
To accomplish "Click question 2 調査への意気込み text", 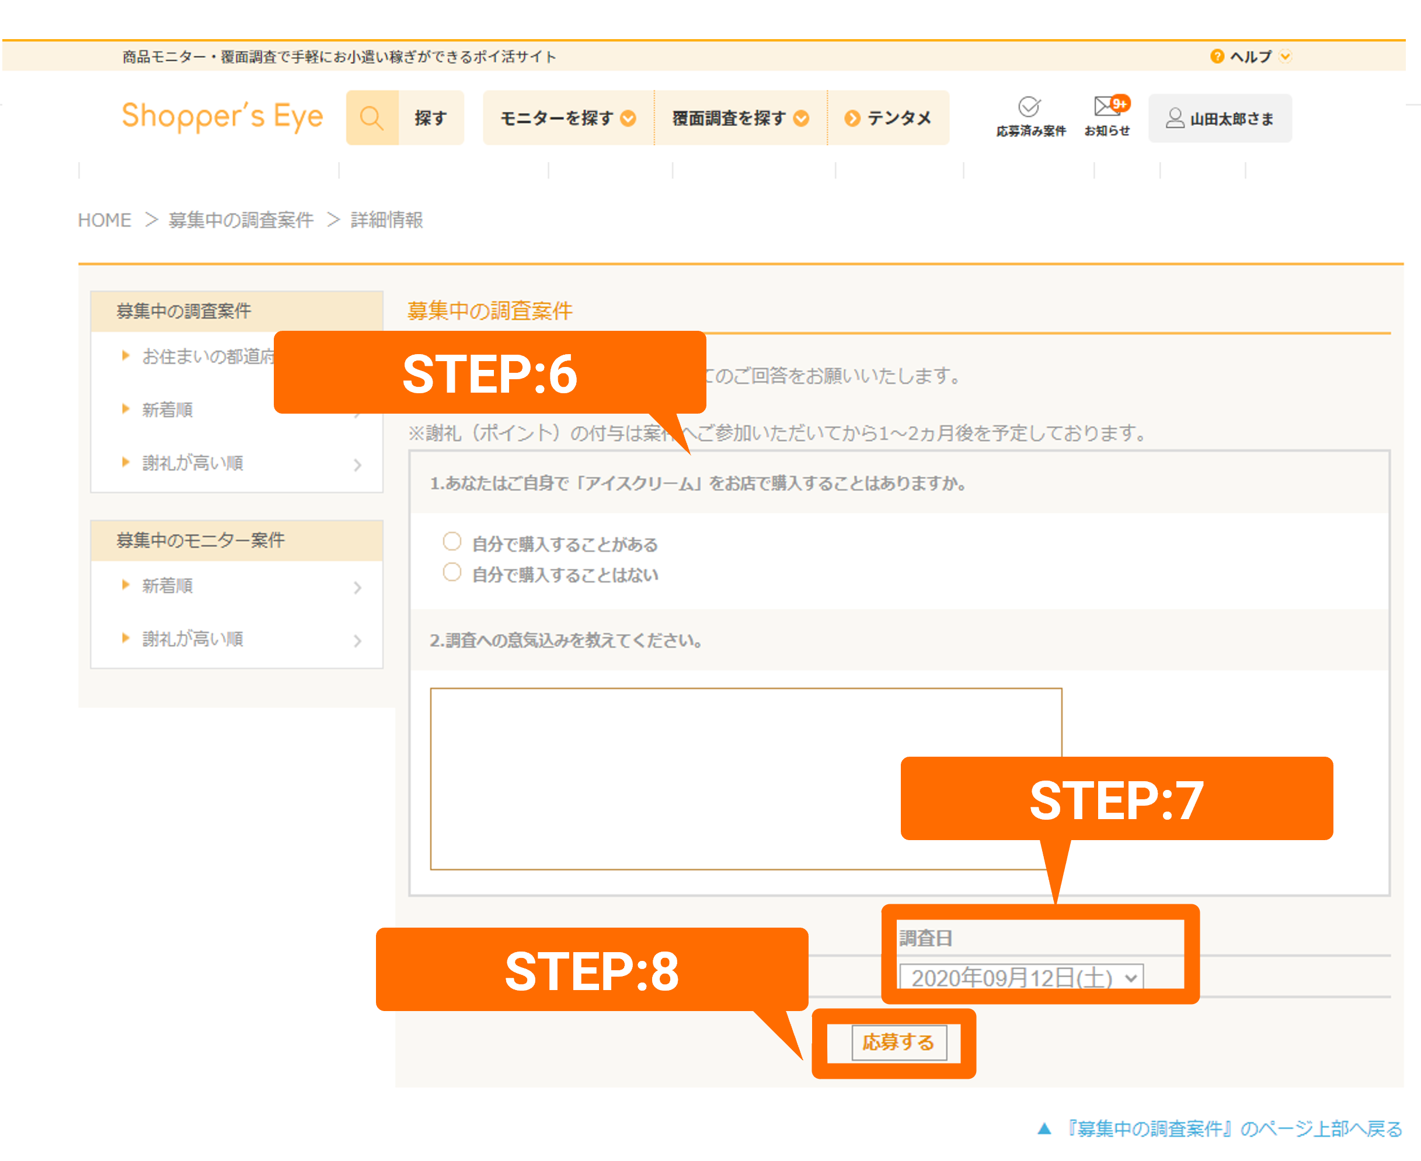I will point(566,640).
